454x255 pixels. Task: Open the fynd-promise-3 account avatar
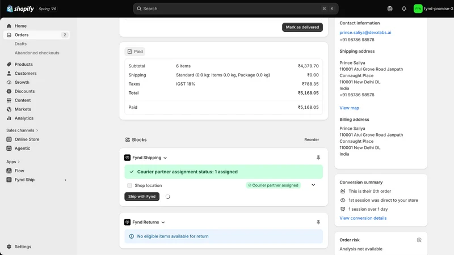click(x=418, y=8)
